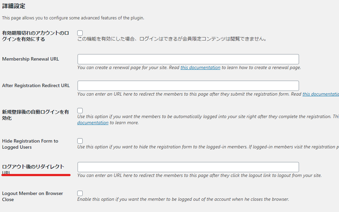Viewport: 339px width, 212px height.
Task: Click the underlined ログアウト後のリダイレクト label
Action: (x=33, y=169)
